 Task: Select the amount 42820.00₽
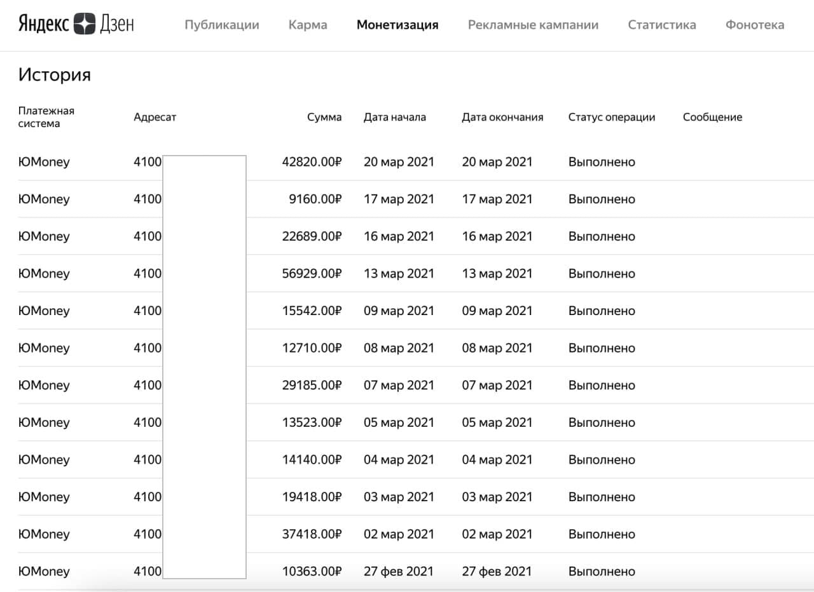(312, 162)
